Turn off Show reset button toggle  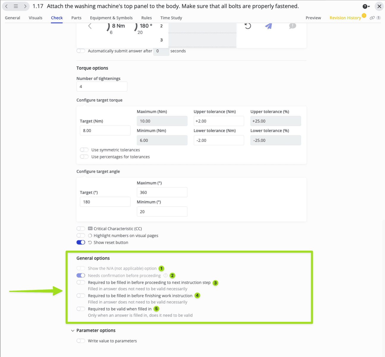click(81, 242)
